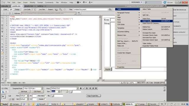
Task: Click the Align Left icon in Properties
Action: coord(87,88)
